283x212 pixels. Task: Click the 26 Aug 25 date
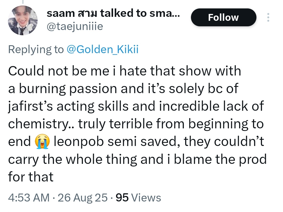(83, 198)
